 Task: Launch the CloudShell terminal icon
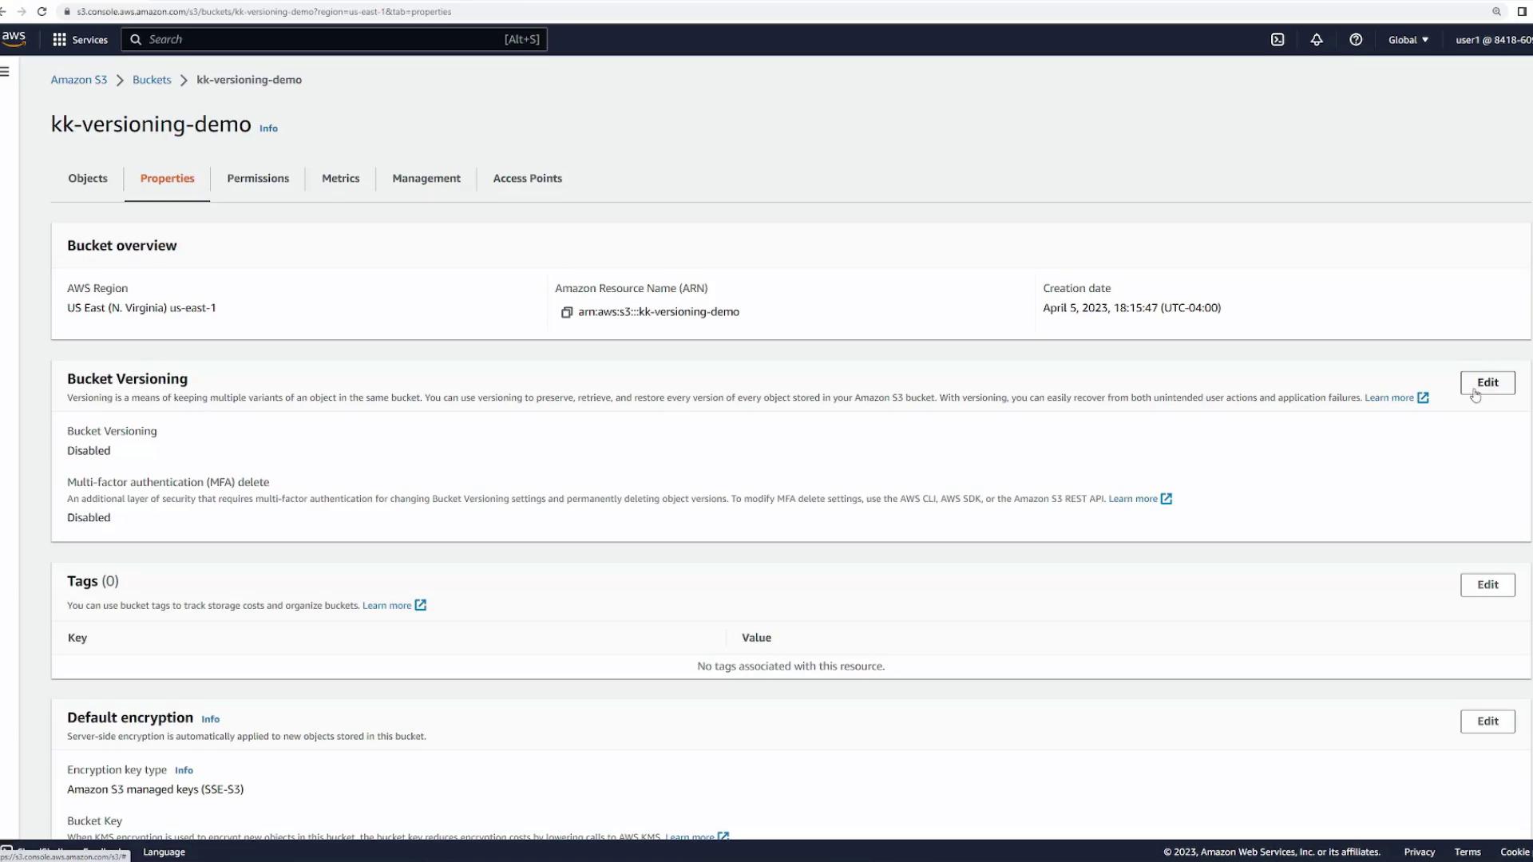tap(1277, 40)
